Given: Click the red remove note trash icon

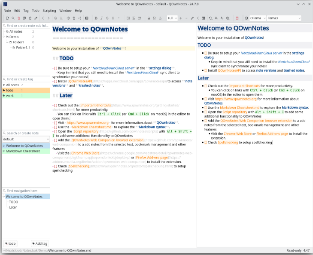Looking at the screenshot, I should (19, 18).
